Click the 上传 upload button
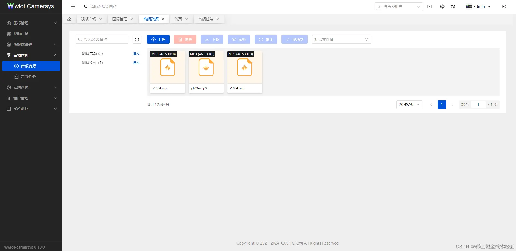Screen dimensions: 516x251 (158, 39)
